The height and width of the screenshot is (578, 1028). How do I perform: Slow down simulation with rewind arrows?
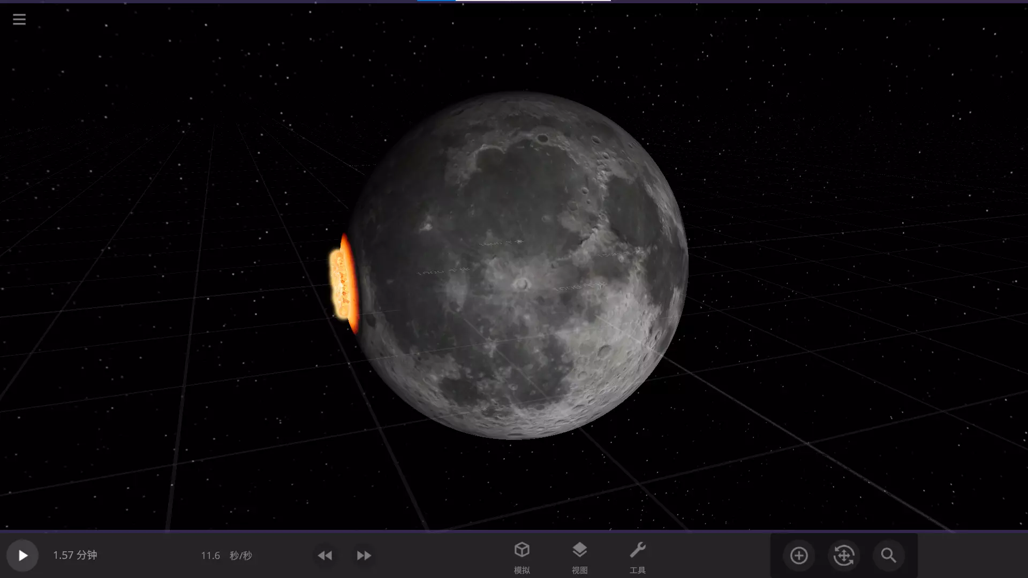(x=324, y=556)
